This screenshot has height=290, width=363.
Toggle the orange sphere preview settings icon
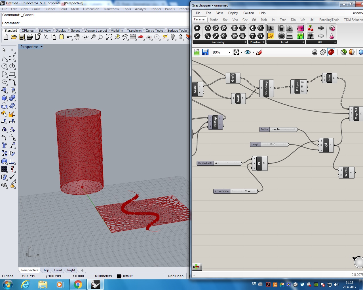pyautogui.click(x=352, y=52)
